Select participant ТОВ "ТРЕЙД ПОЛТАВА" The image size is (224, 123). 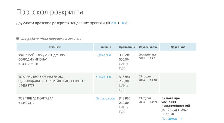36,99
